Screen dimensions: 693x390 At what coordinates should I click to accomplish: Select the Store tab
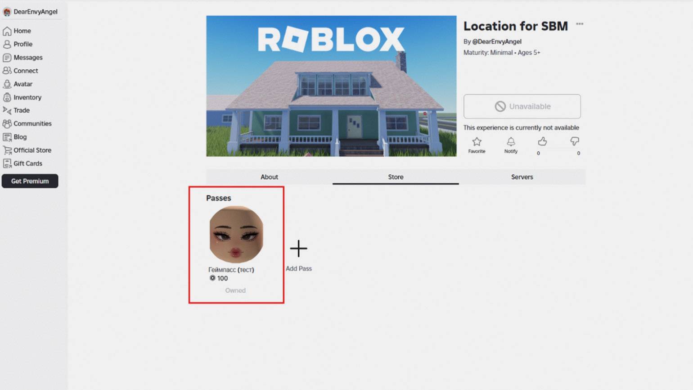click(396, 177)
